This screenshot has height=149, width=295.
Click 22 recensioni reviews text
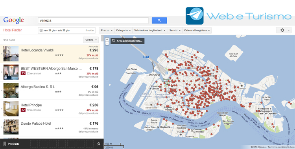point(34,73)
